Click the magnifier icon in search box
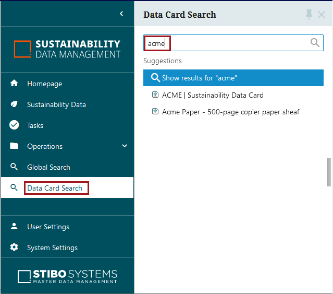 pos(315,43)
